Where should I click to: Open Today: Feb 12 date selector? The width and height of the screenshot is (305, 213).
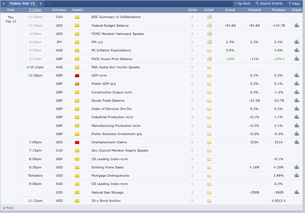[22, 3]
